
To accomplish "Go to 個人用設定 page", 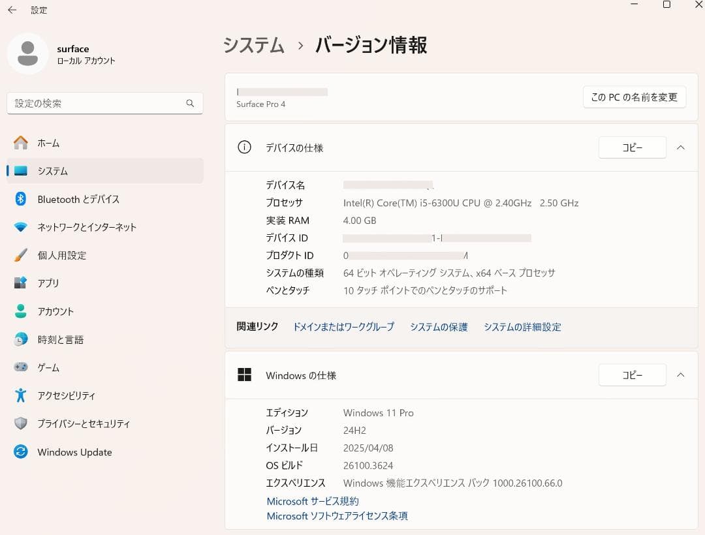I will [105, 255].
